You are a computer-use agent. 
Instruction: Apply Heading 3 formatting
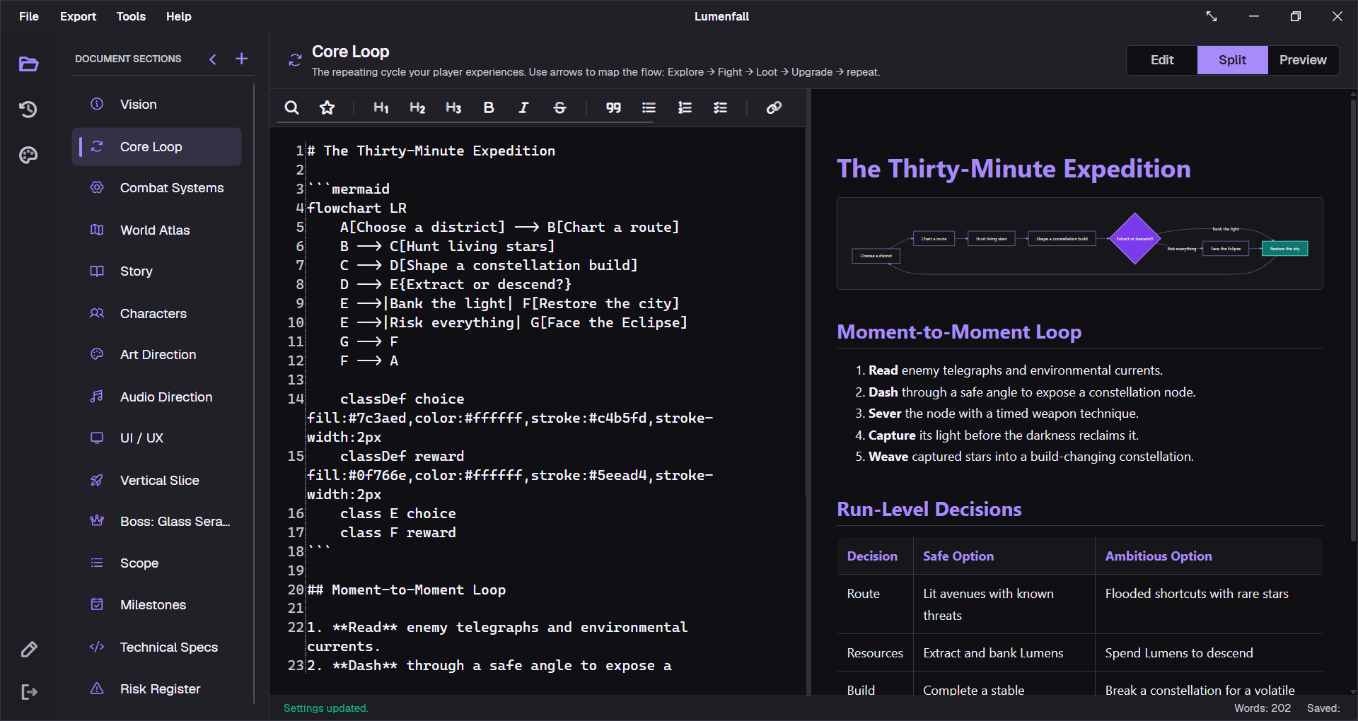point(453,107)
